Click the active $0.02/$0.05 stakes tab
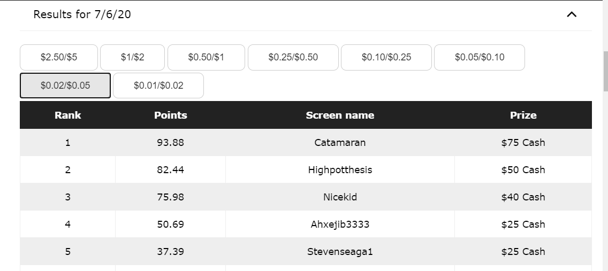 pyautogui.click(x=65, y=86)
